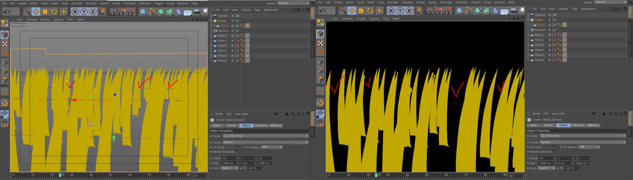The image size is (633, 180).
Task: Select Scale tool in right window
Action: 361,11
